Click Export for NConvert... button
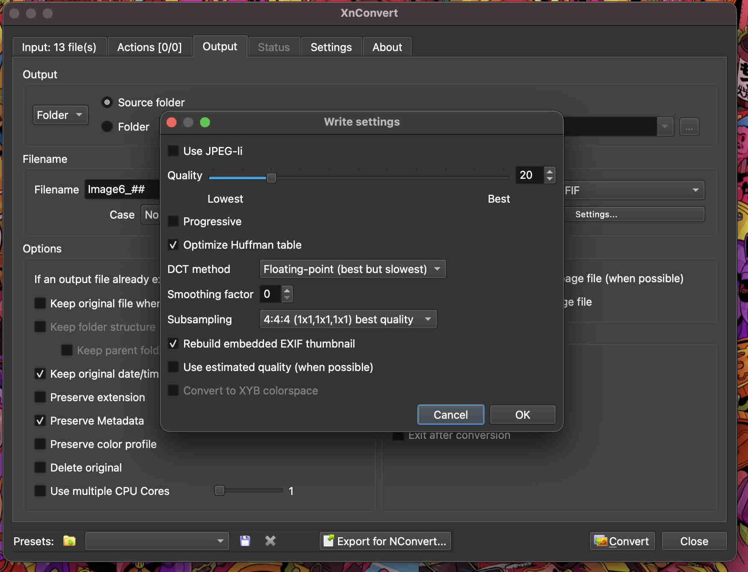The image size is (748, 572). pyautogui.click(x=385, y=541)
